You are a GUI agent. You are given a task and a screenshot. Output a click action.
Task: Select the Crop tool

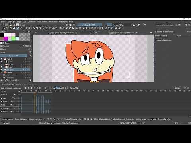point(57,28)
